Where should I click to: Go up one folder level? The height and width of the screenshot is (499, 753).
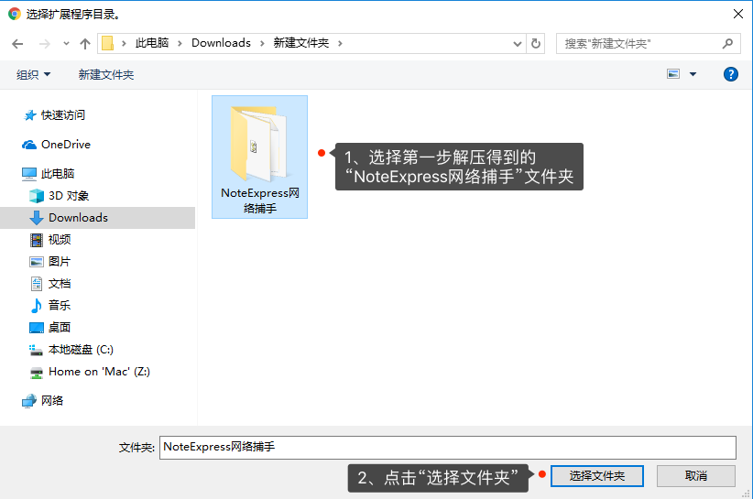85,44
